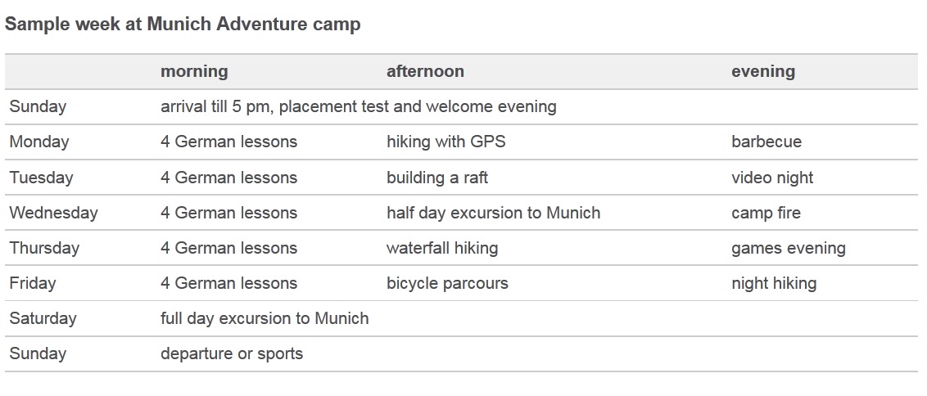Click 'building a raft' cell
The width and height of the screenshot is (927, 396).
[x=437, y=178]
